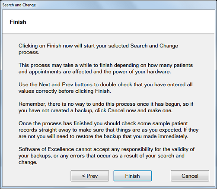The image size is (217, 189).
Task: Click the word 'change.' ending the disclaimer
Action: pos(28,162)
